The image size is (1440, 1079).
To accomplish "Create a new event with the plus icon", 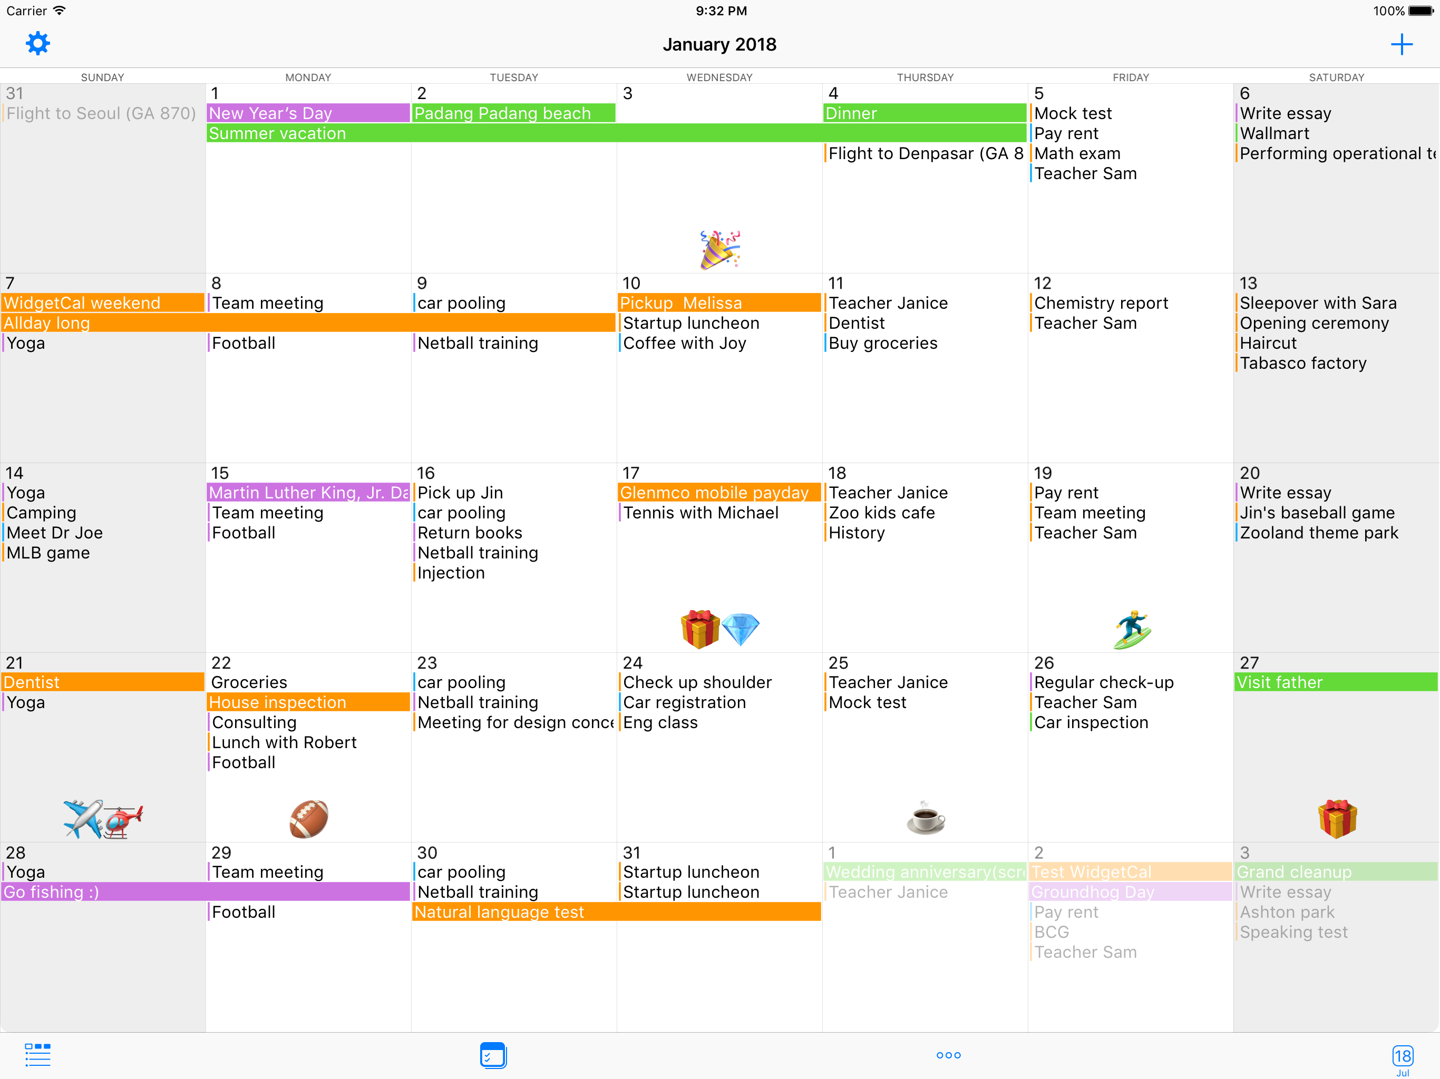I will pos(1402,44).
